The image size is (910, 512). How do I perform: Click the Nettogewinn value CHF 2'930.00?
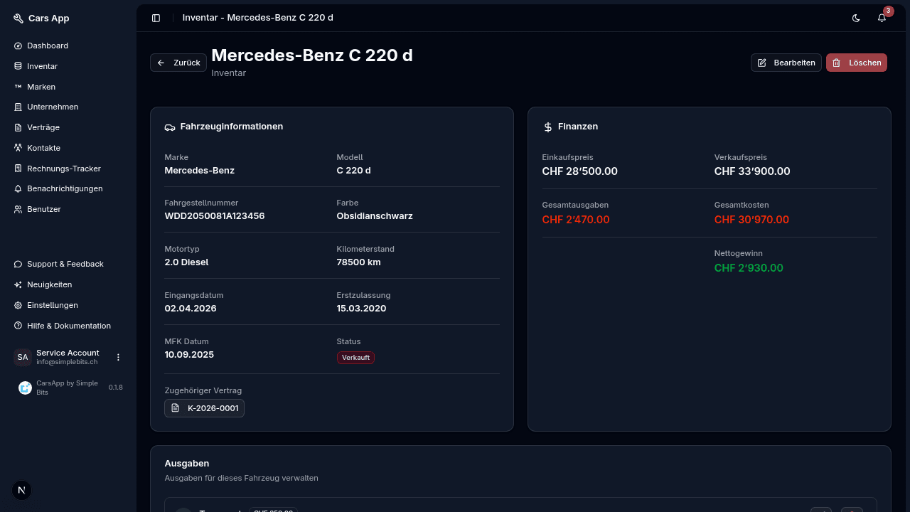click(749, 268)
